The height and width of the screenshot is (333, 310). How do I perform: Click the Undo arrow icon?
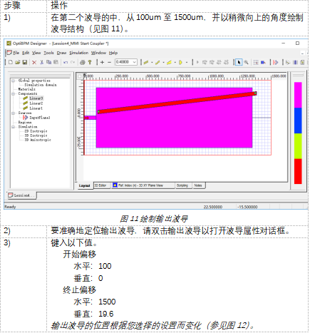(x=66, y=62)
